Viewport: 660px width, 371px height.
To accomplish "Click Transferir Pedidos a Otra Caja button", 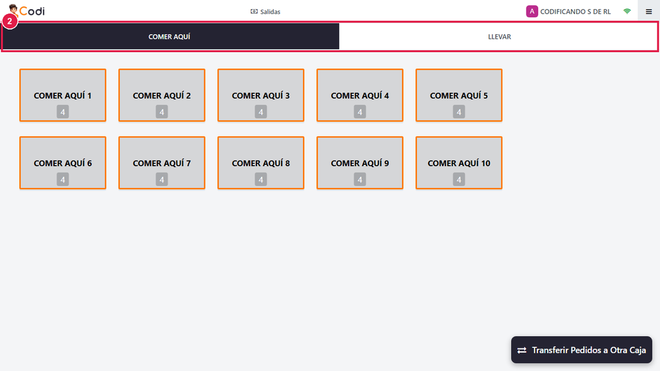I will [581, 350].
